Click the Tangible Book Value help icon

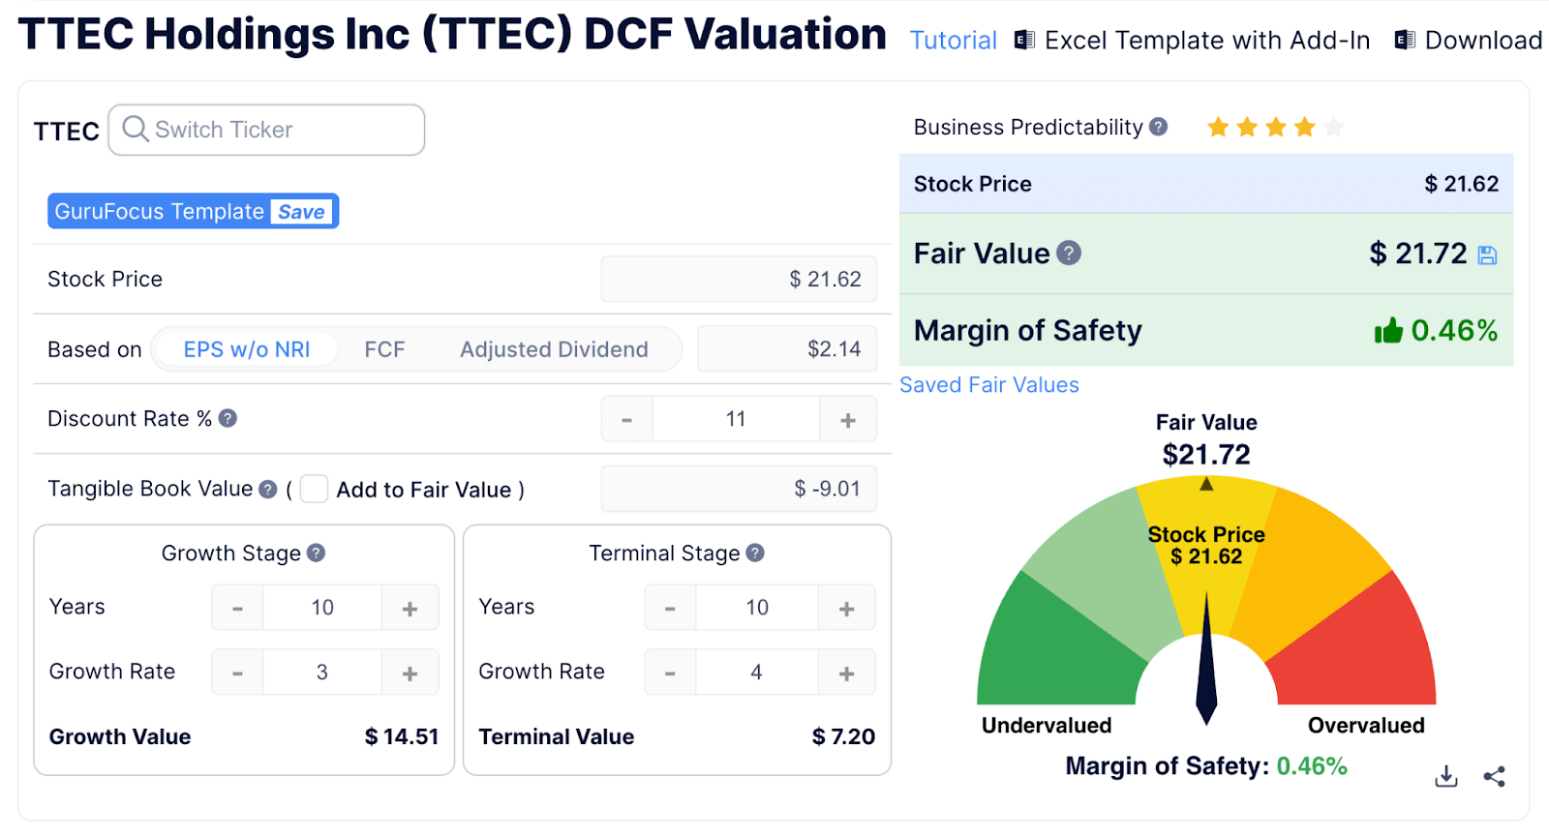[x=267, y=489]
